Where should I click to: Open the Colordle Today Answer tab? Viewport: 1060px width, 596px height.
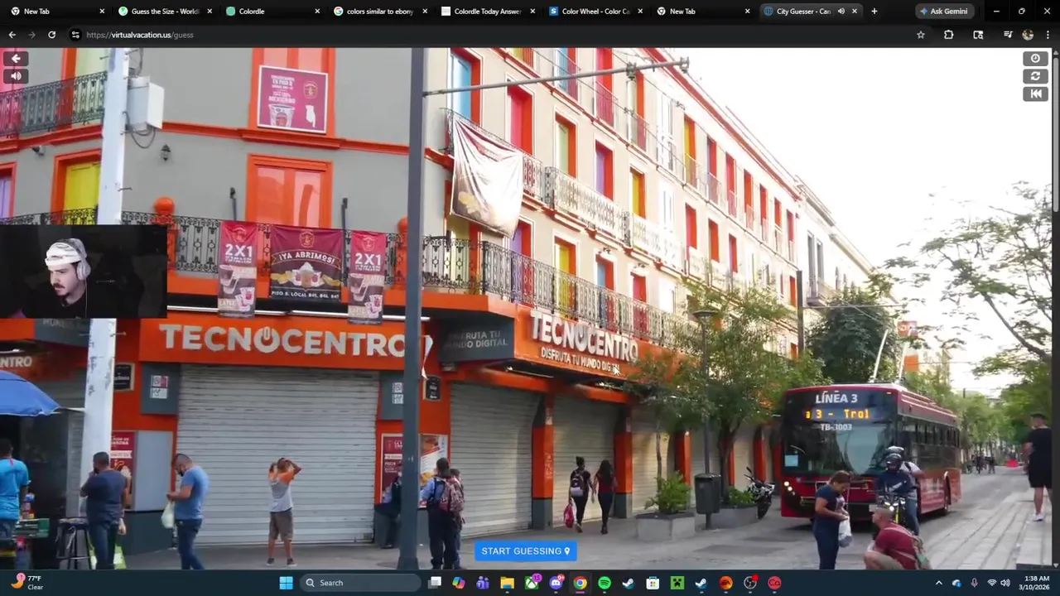pyautogui.click(x=489, y=12)
